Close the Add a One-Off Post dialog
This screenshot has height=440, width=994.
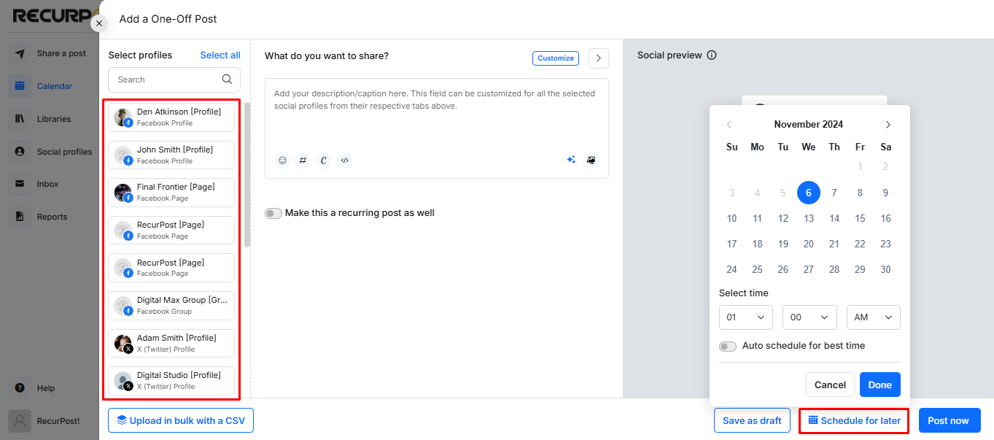[x=99, y=23]
